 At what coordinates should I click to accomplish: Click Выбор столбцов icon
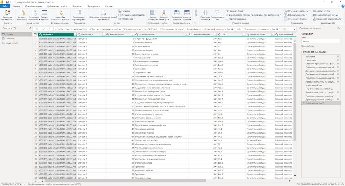pos(153,13)
